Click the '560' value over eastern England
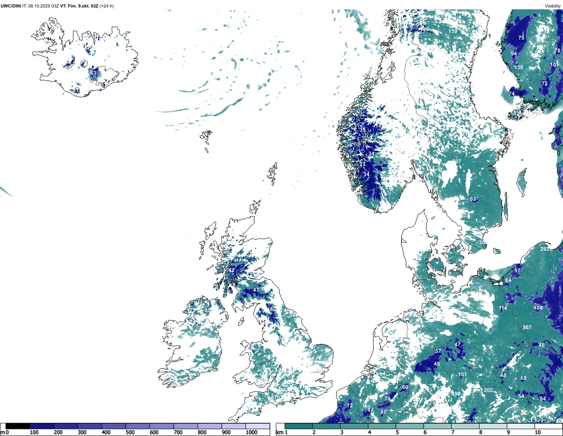Image resolution: width=563 pixels, height=436 pixels. pyautogui.click(x=293, y=315)
